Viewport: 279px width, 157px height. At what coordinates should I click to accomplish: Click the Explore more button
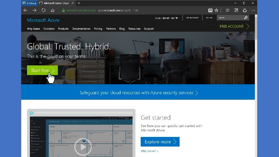coord(160,142)
